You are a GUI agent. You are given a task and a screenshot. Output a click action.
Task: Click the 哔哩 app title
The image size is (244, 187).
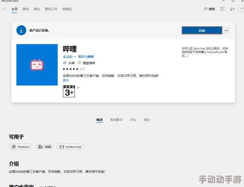pyautogui.click(x=70, y=49)
